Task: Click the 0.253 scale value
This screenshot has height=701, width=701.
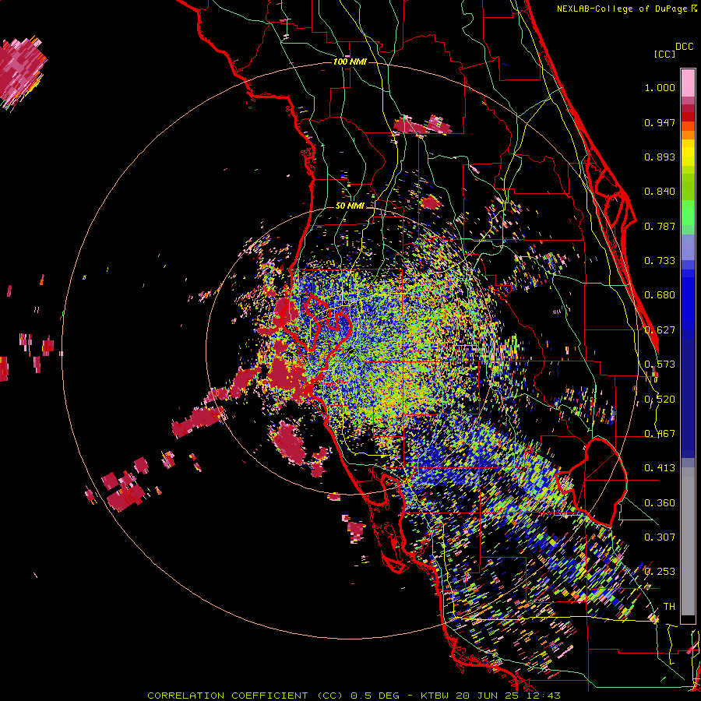Action: click(x=660, y=572)
